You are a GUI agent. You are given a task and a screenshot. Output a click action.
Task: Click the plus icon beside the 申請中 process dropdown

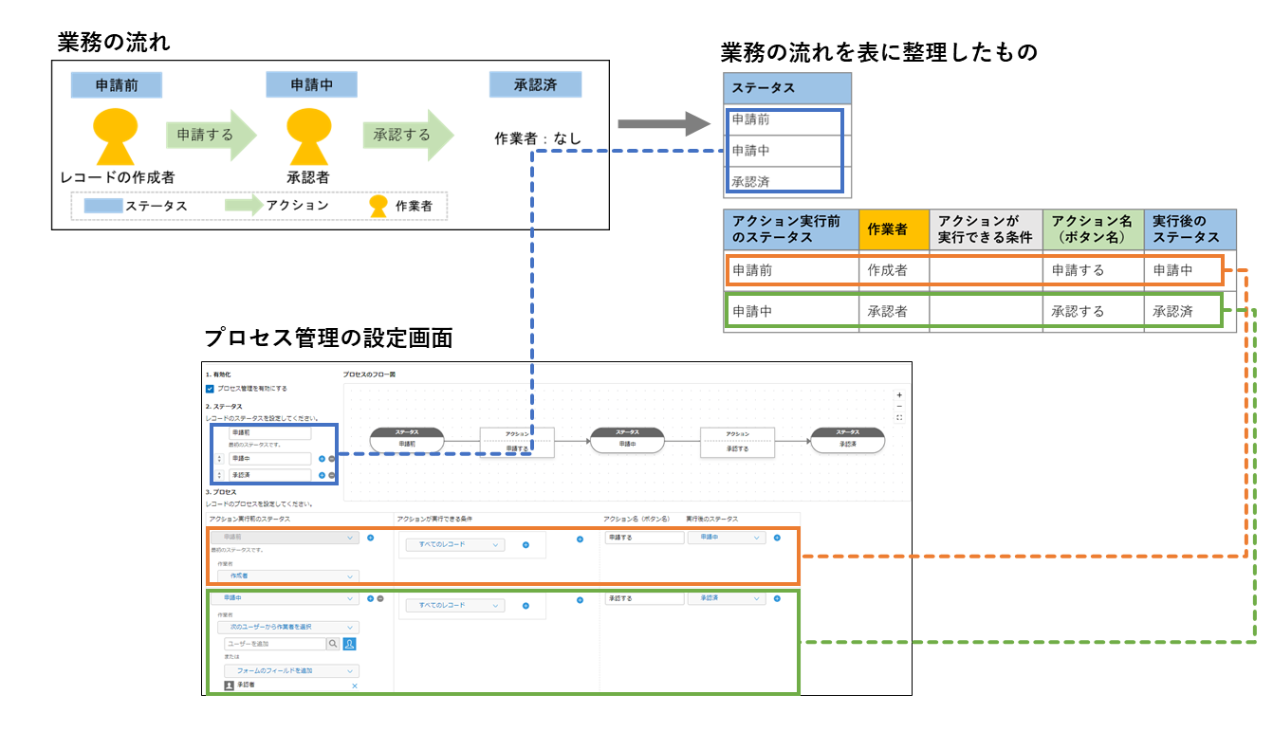(370, 598)
